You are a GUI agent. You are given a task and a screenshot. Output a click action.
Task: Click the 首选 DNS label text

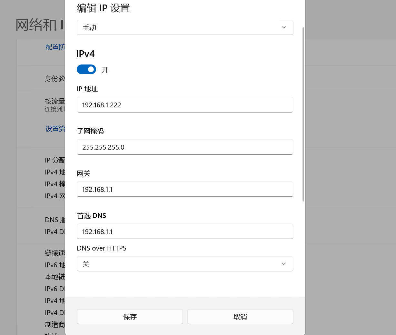coord(91,216)
